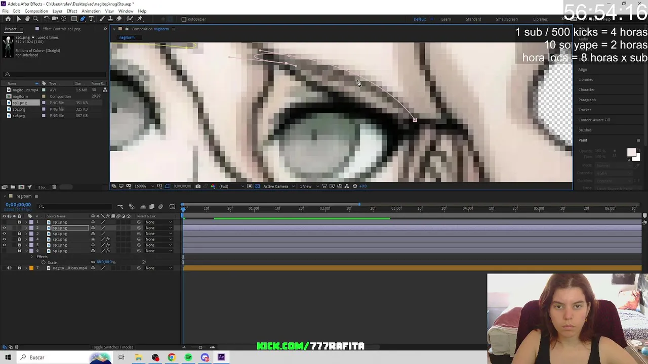Switch to the Standard workspace
The width and height of the screenshot is (648, 364).
click(473, 19)
